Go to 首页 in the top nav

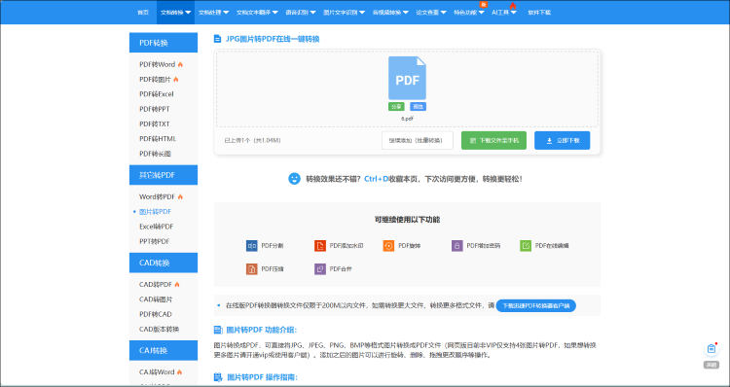tap(143, 13)
